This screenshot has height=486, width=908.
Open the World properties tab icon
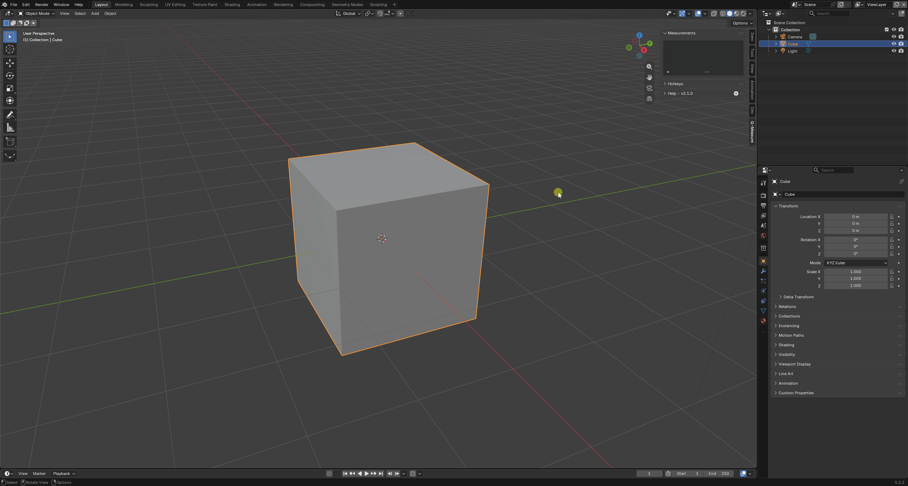point(763,236)
